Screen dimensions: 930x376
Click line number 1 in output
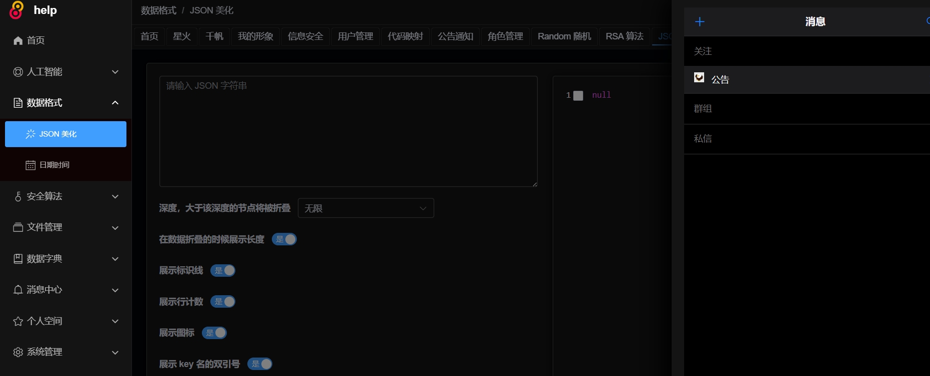(x=568, y=95)
